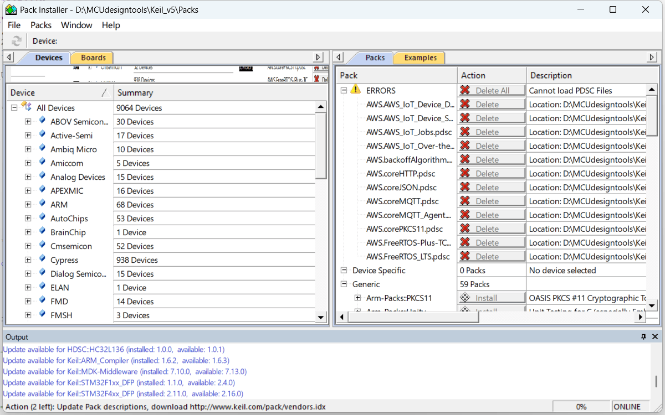
Task: Collapse the Device Specific packs group
Action: coord(344,271)
